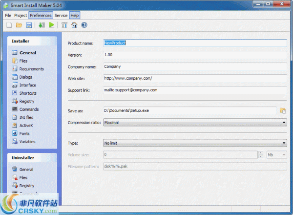This screenshot has width=293, height=215.
Task: Click the Compile installer toolbar icon
Action: pos(42,25)
